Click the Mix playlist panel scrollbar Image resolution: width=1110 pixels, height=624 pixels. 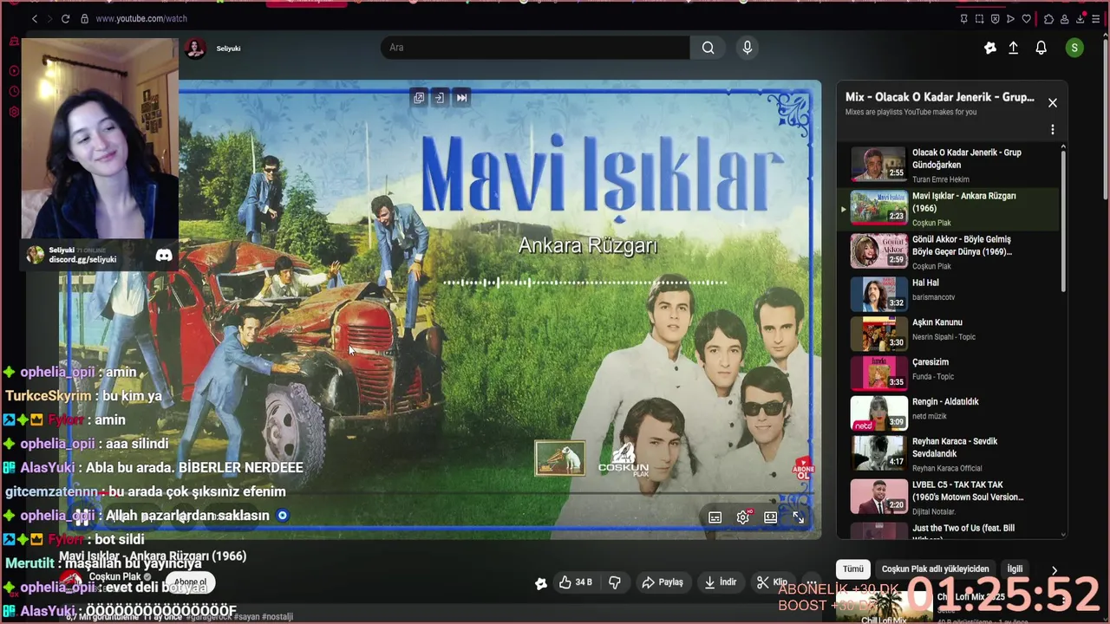point(1063,221)
